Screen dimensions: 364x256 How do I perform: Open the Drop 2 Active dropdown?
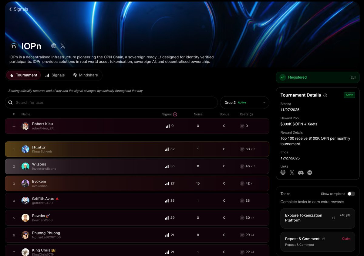pyautogui.click(x=244, y=103)
